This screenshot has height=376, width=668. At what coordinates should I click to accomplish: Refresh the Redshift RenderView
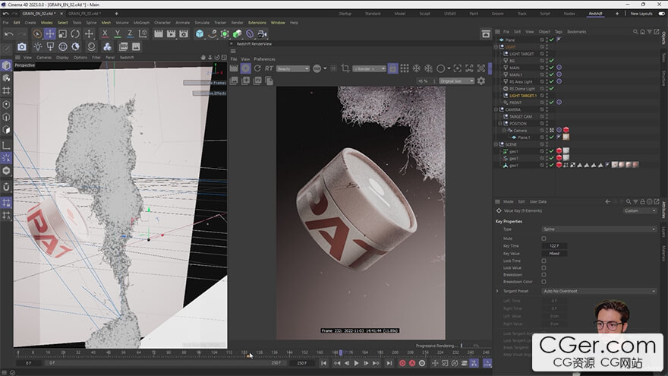[257, 68]
